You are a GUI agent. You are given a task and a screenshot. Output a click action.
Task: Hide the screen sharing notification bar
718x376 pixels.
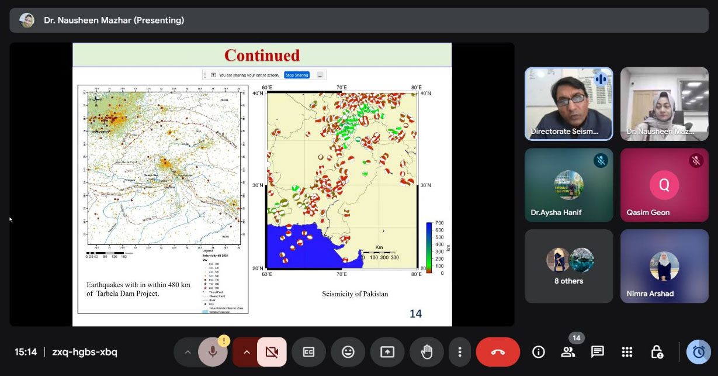click(x=320, y=75)
